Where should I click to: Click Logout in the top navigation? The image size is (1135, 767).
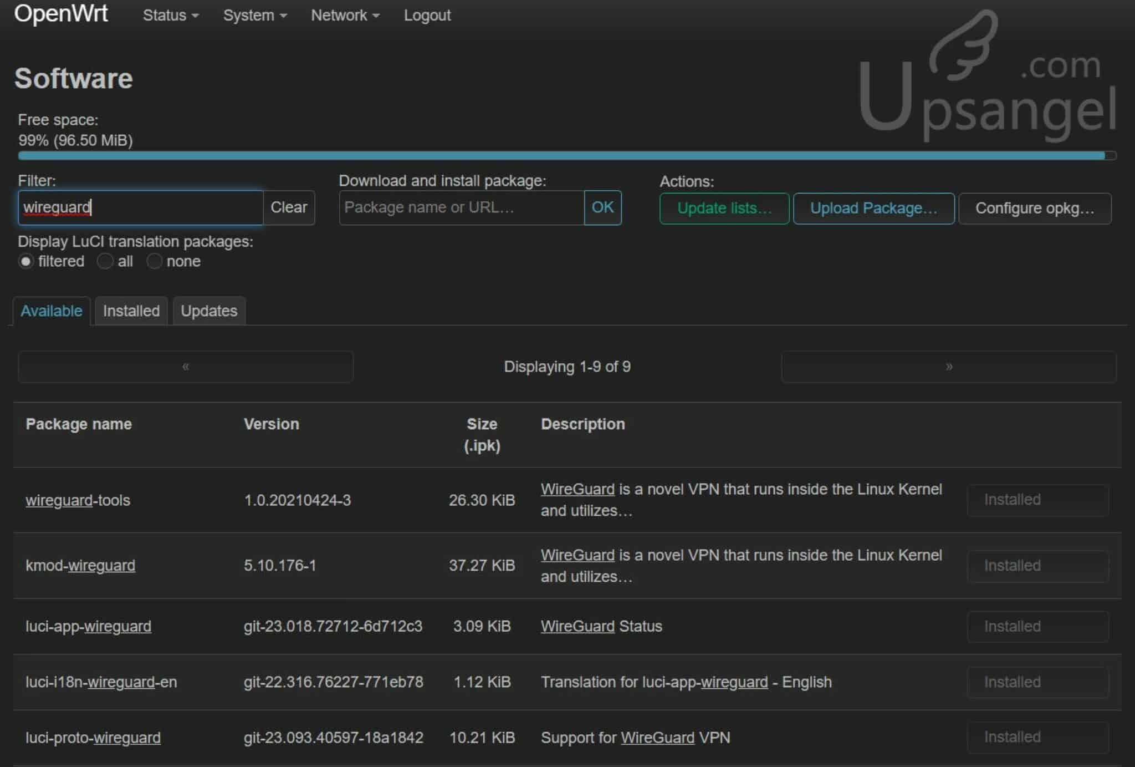pos(427,16)
